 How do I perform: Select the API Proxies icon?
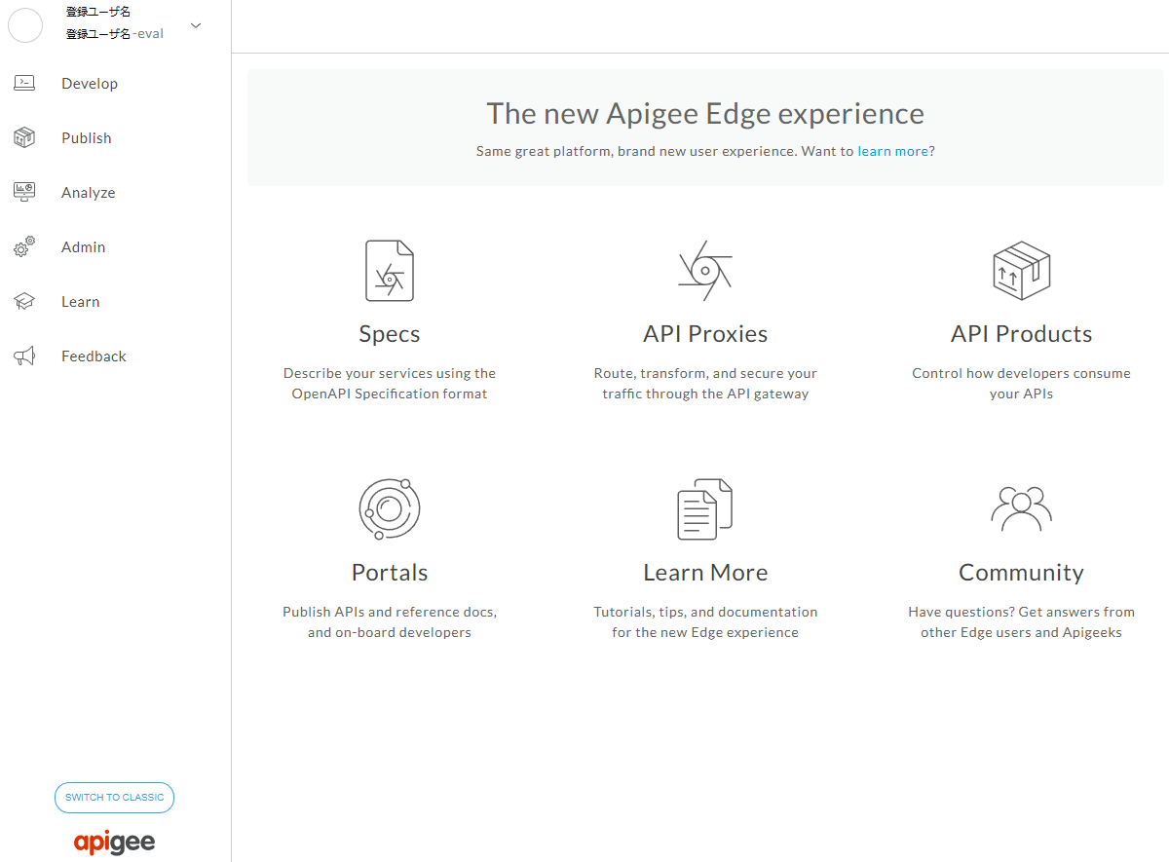705,270
